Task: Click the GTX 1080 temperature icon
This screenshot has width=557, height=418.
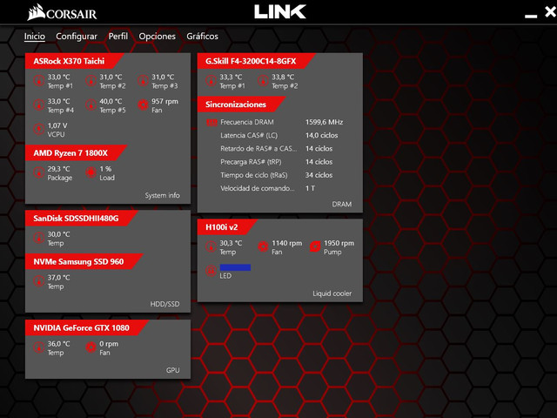Action: click(x=39, y=347)
